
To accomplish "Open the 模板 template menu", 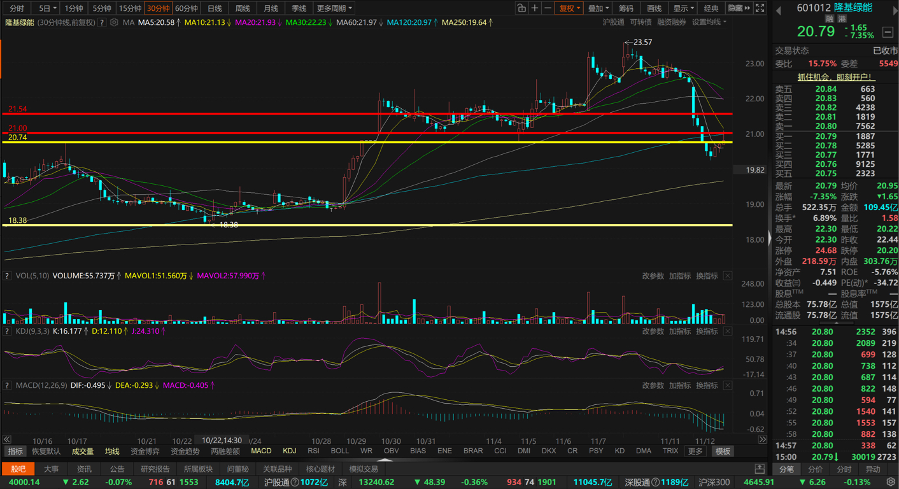I will click(723, 451).
